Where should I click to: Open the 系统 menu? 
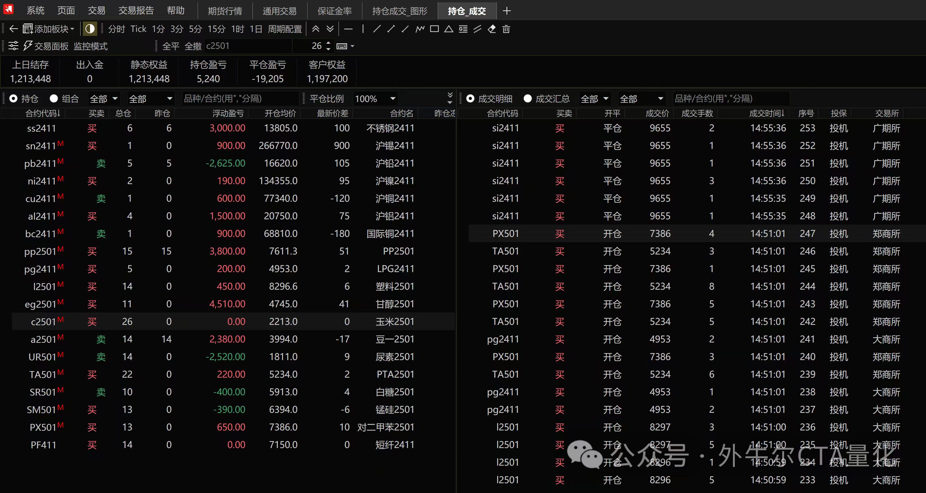click(35, 10)
